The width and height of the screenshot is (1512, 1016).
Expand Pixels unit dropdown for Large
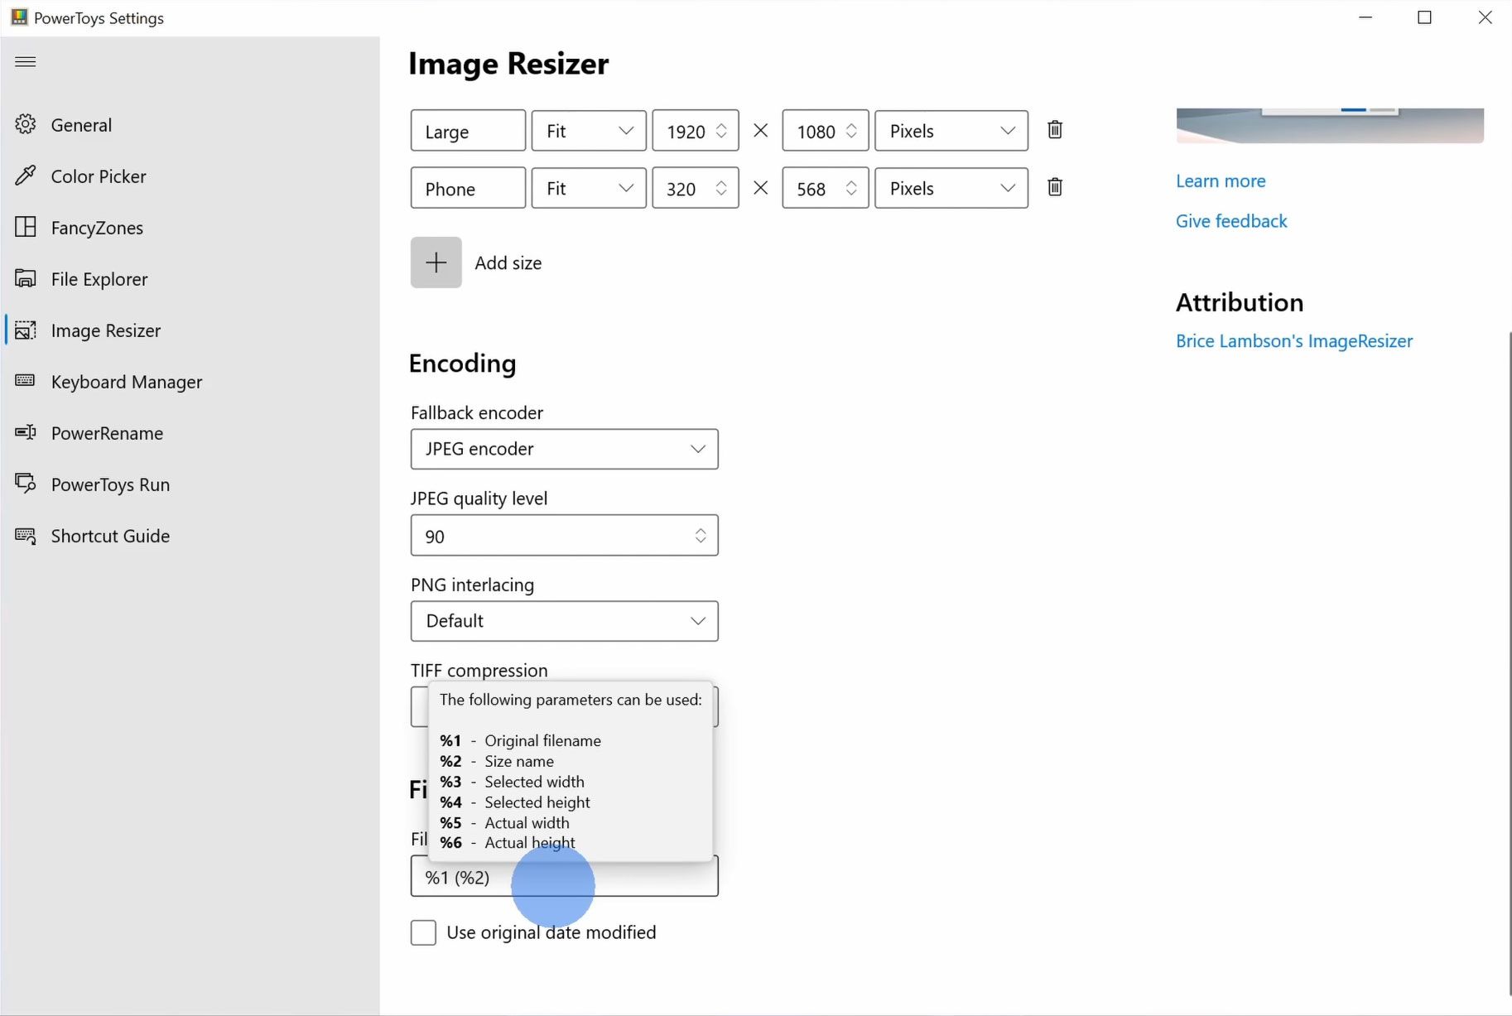point(951,131)
